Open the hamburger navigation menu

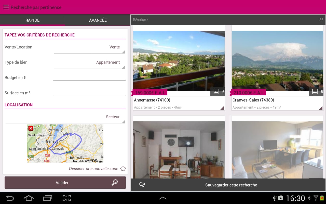click(6, 7)
